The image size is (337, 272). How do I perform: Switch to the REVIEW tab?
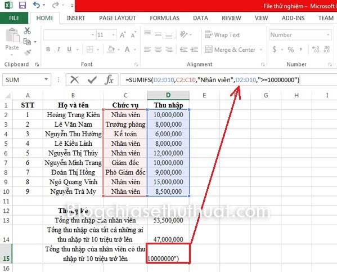coord(231,18)
